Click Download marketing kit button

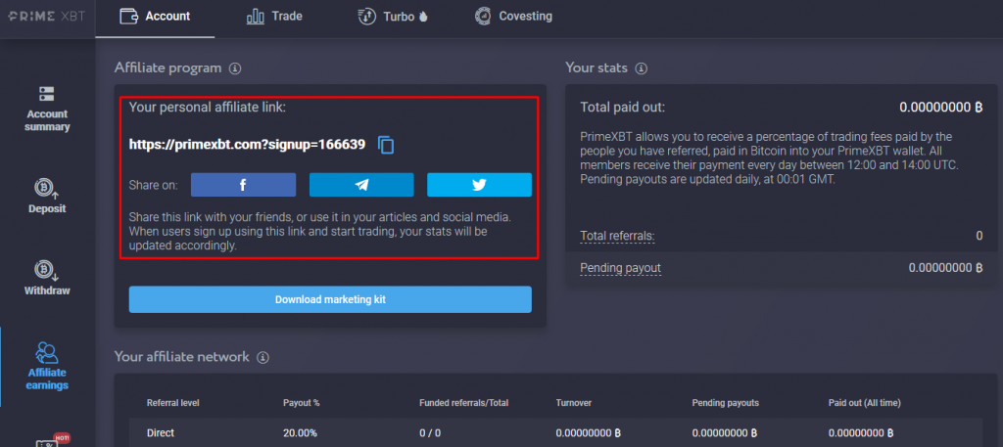(x=330, y=299)
